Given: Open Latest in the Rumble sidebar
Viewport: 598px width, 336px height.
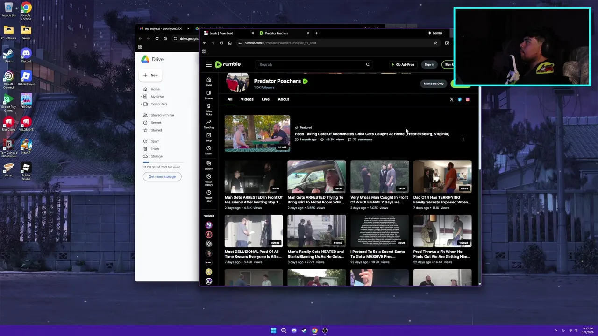Looking at the screenshot, I should coord(209,150).
